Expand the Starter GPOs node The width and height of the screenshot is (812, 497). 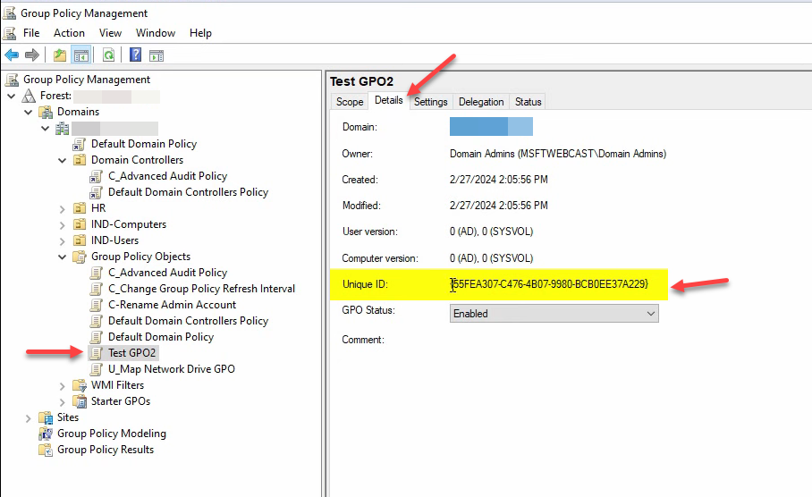tap(62, 402)
